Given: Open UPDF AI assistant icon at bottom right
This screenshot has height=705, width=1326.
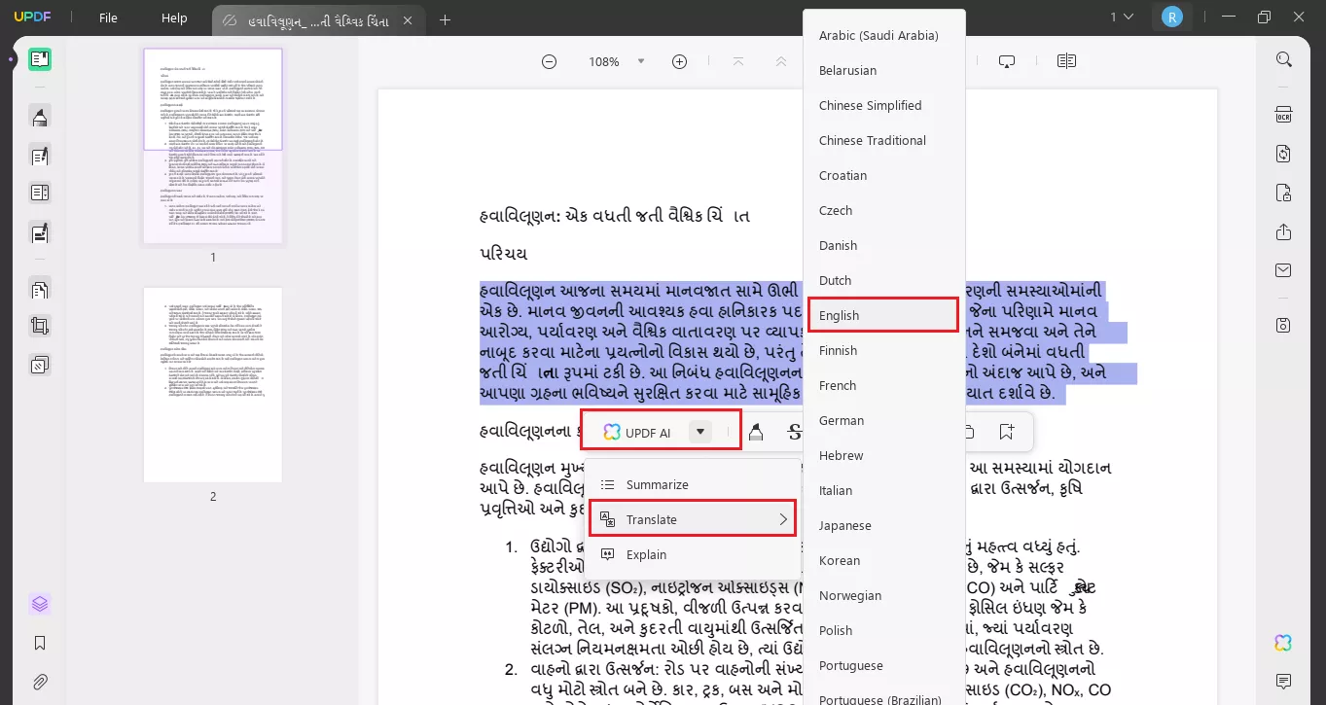Looking at the screenshot, I should pyautogui.click(x=1284, y=643).
